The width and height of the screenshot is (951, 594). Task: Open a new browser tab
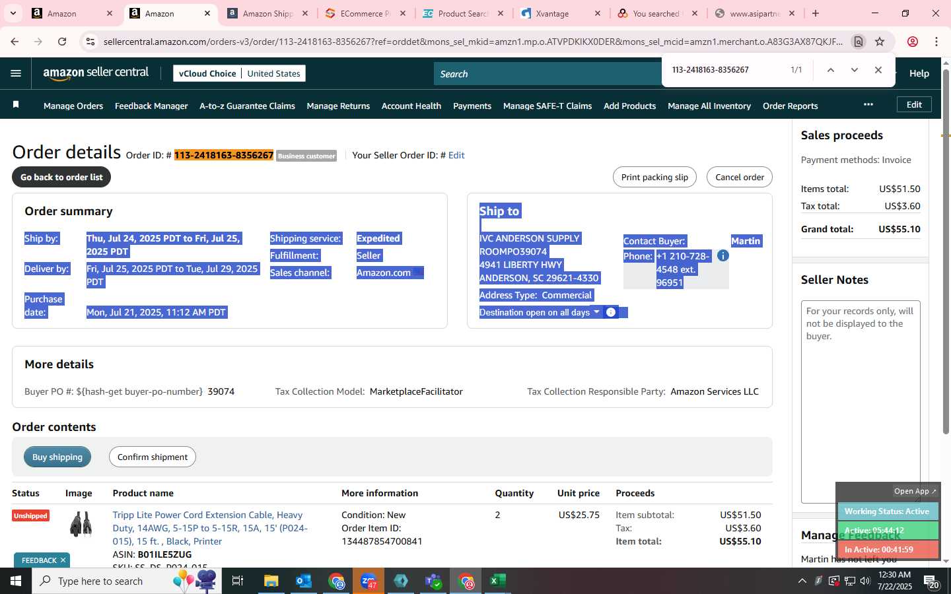(x=816, y=13)
